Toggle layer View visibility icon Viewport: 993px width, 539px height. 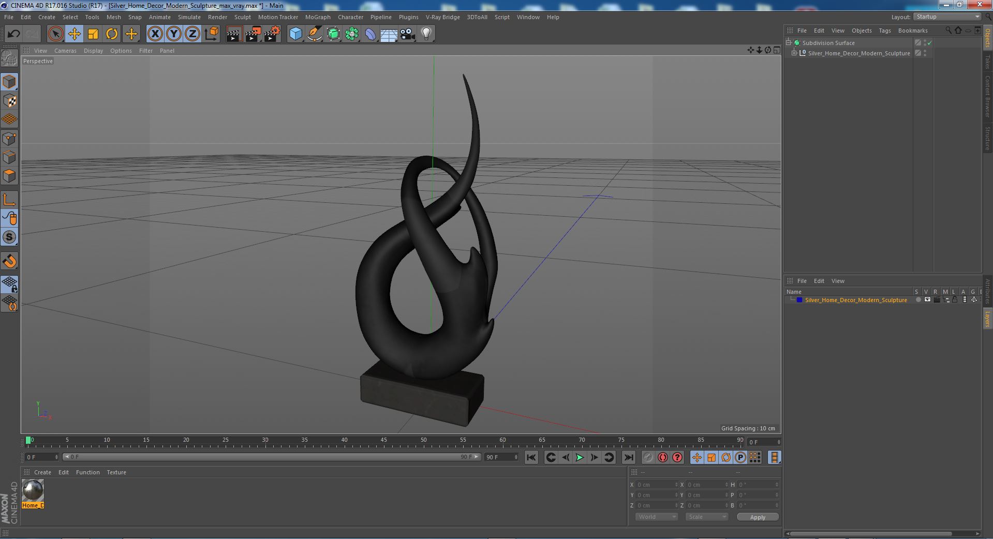point(927,300)
